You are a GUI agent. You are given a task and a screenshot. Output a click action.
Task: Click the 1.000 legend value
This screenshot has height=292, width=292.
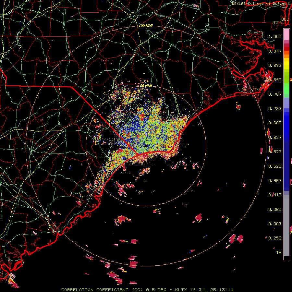pyautogui.click(x=275, y=36)
